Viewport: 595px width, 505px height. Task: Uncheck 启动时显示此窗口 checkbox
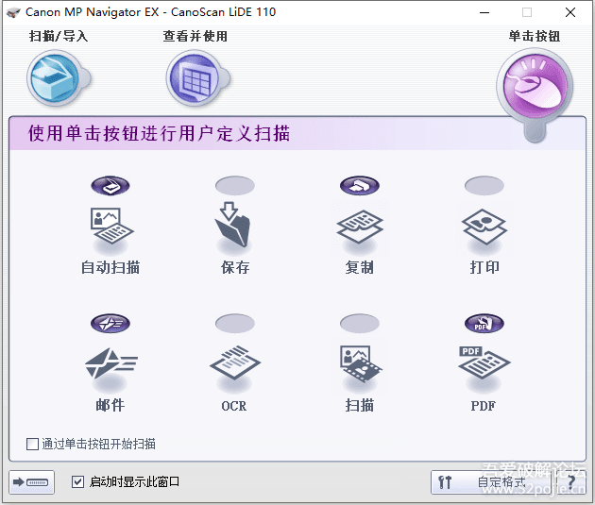pyautogui.click(x=77, y=481)
